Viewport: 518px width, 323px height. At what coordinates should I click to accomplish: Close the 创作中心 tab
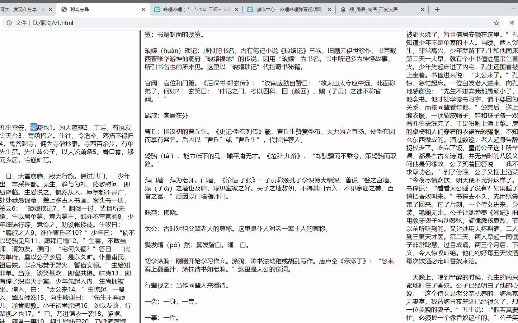click(x=329, y=10)
